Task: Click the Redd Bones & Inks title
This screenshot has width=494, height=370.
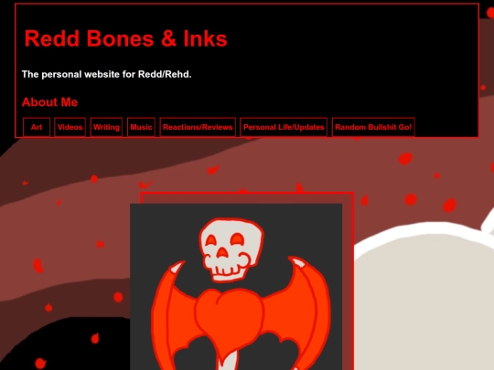Action: click(x=125, y=38)
